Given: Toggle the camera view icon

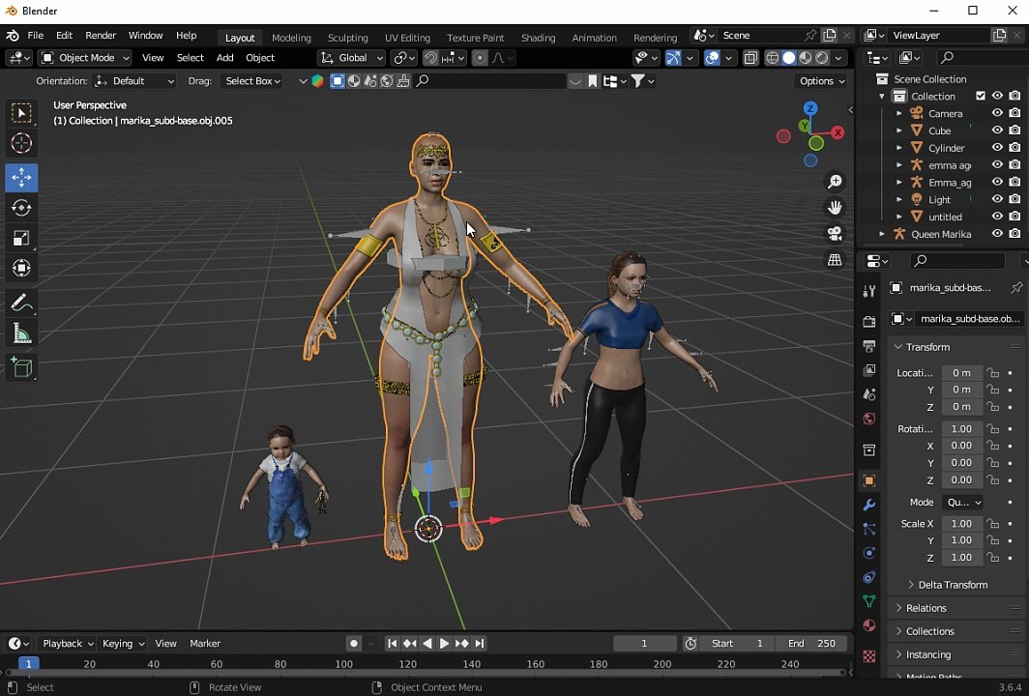Looking at the screenshot, I should click(x=835, y=234).
